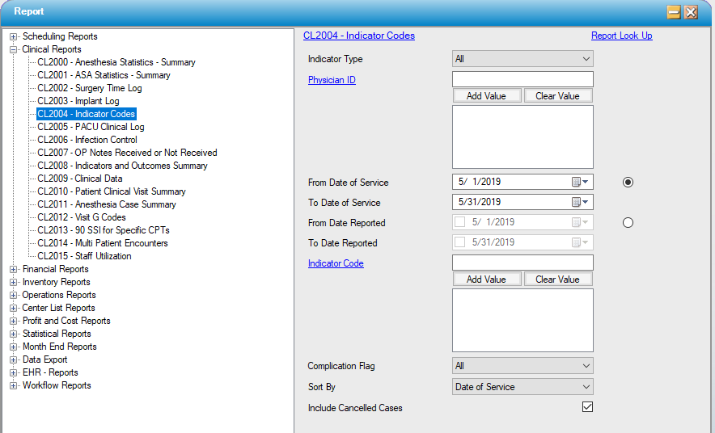Collapse the Clinical Reports tree node
The height and width of the screenshot is (433, 715).
(x=14, y=49)
